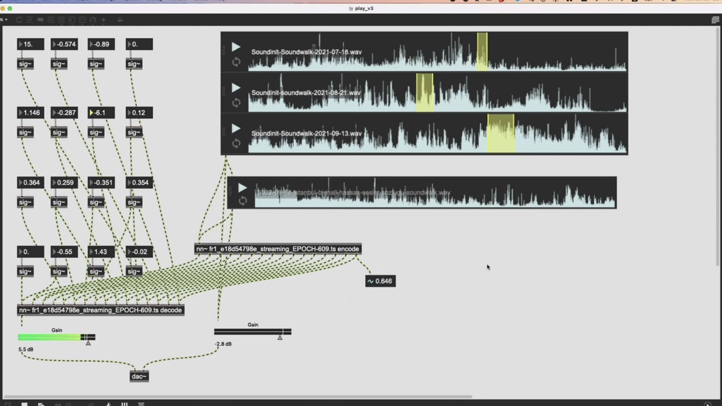Screen dimensions: 722x406
Task: Click the dac~ audio output object
Action: coord(139,376)
